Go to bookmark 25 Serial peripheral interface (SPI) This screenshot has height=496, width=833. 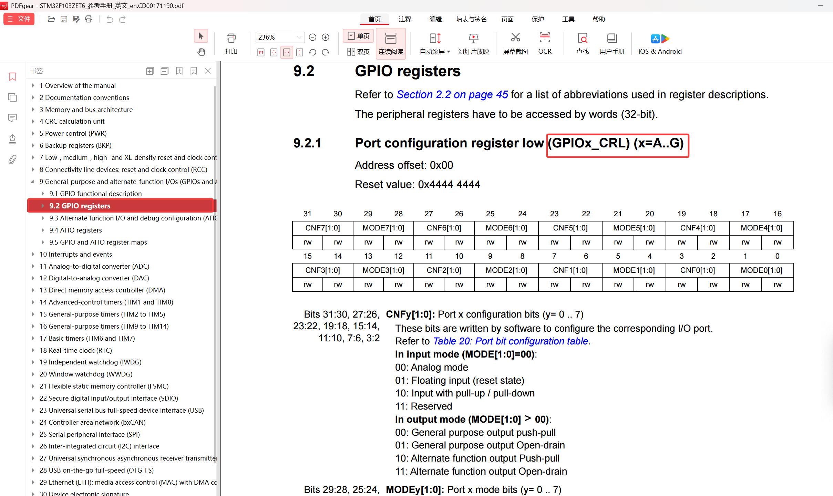click(x=89, y=434)
